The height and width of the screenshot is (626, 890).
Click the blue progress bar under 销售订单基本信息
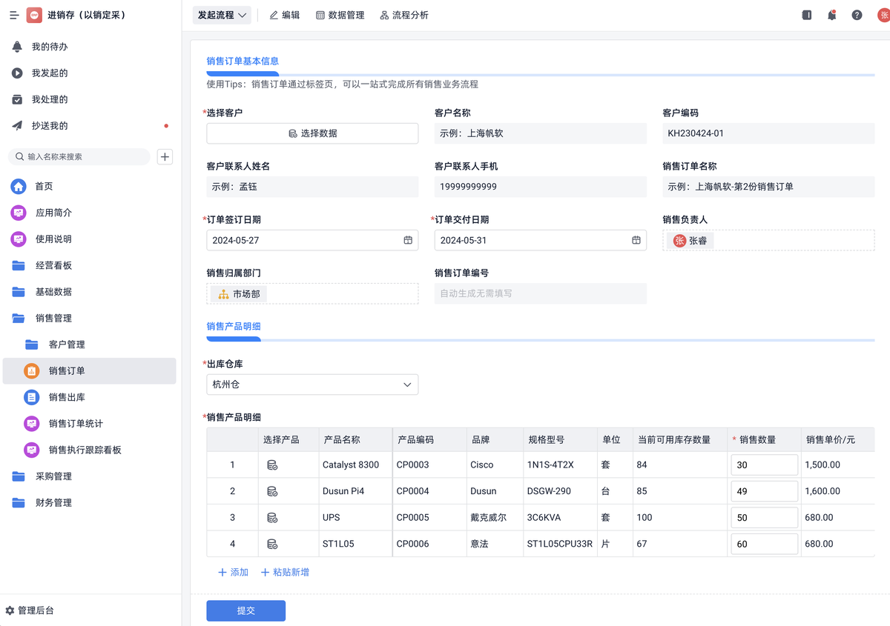tap(243, 75)
